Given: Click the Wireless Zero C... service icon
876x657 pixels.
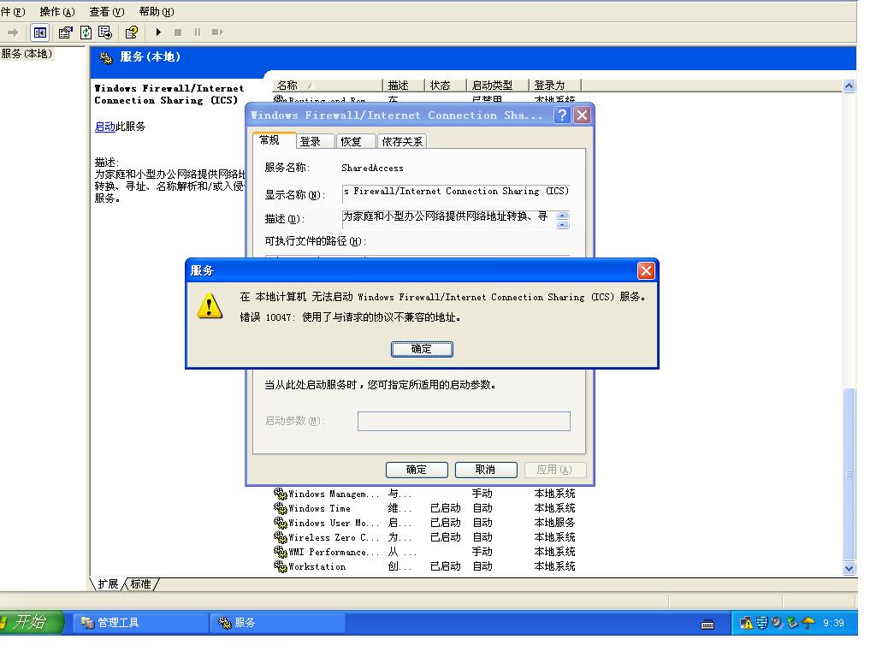Looking at the screenshot, I should [280, 537].
